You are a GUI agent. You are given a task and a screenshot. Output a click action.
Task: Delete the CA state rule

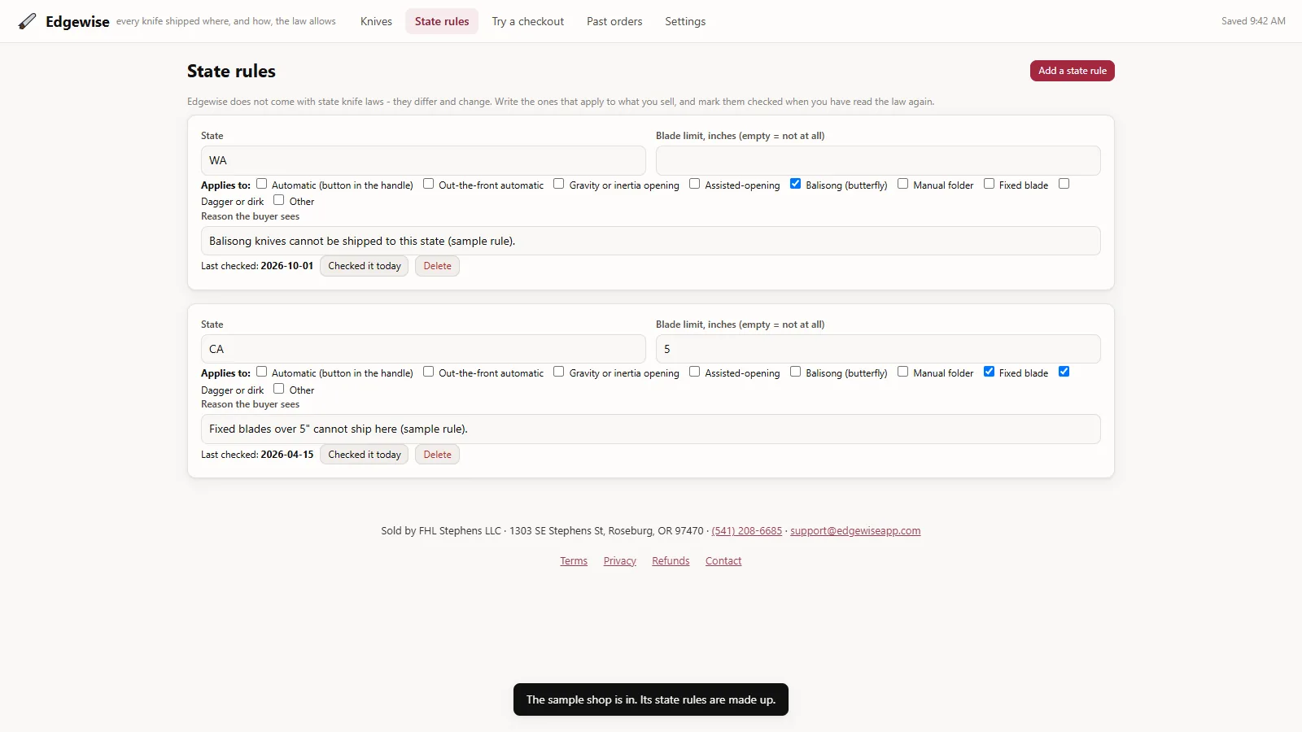click(x=437, y=455)
